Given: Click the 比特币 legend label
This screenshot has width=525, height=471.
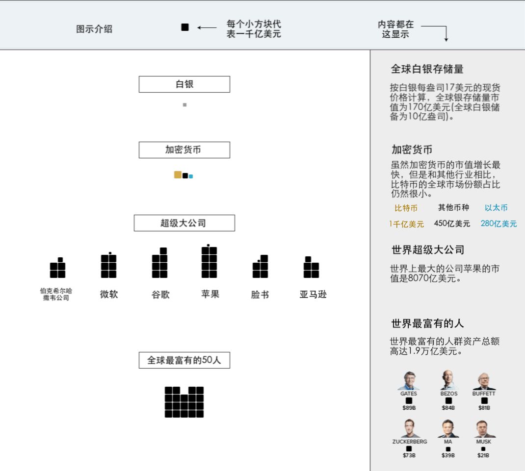Looking at the screenshot, I should click(x=406, y=208).
